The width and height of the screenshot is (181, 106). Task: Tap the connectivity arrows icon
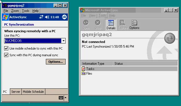(x=41, y=17)
